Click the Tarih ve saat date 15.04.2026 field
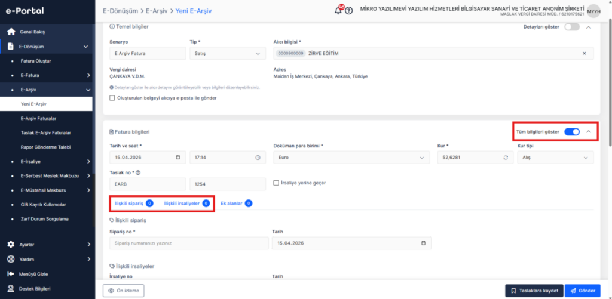 point(148,158)
